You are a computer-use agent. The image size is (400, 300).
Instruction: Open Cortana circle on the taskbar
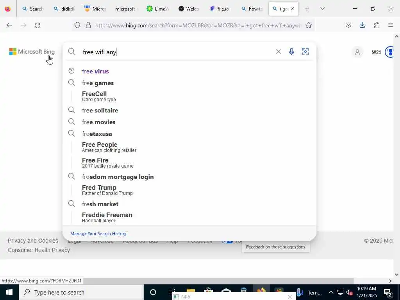[153, 292]
